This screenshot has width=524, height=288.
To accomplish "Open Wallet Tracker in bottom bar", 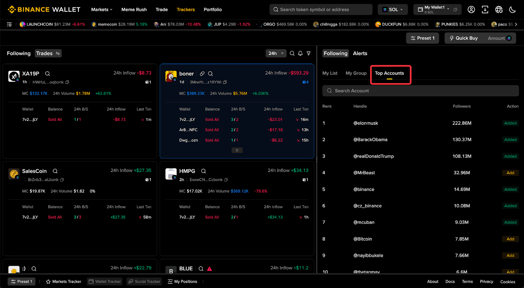I will click(x=105, y=281).
